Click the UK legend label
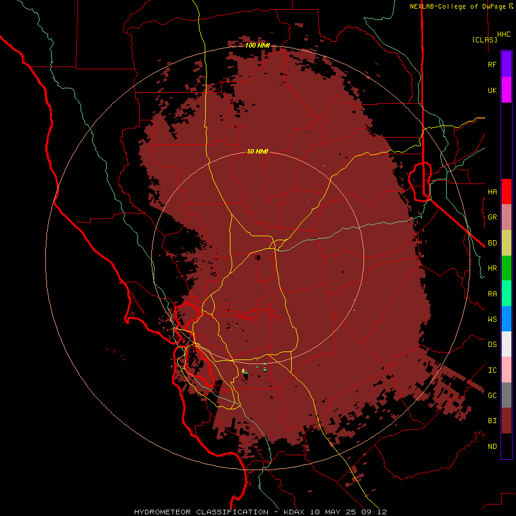Image resolution: width=516 pixels, height=516 pixels. point(492,90)
